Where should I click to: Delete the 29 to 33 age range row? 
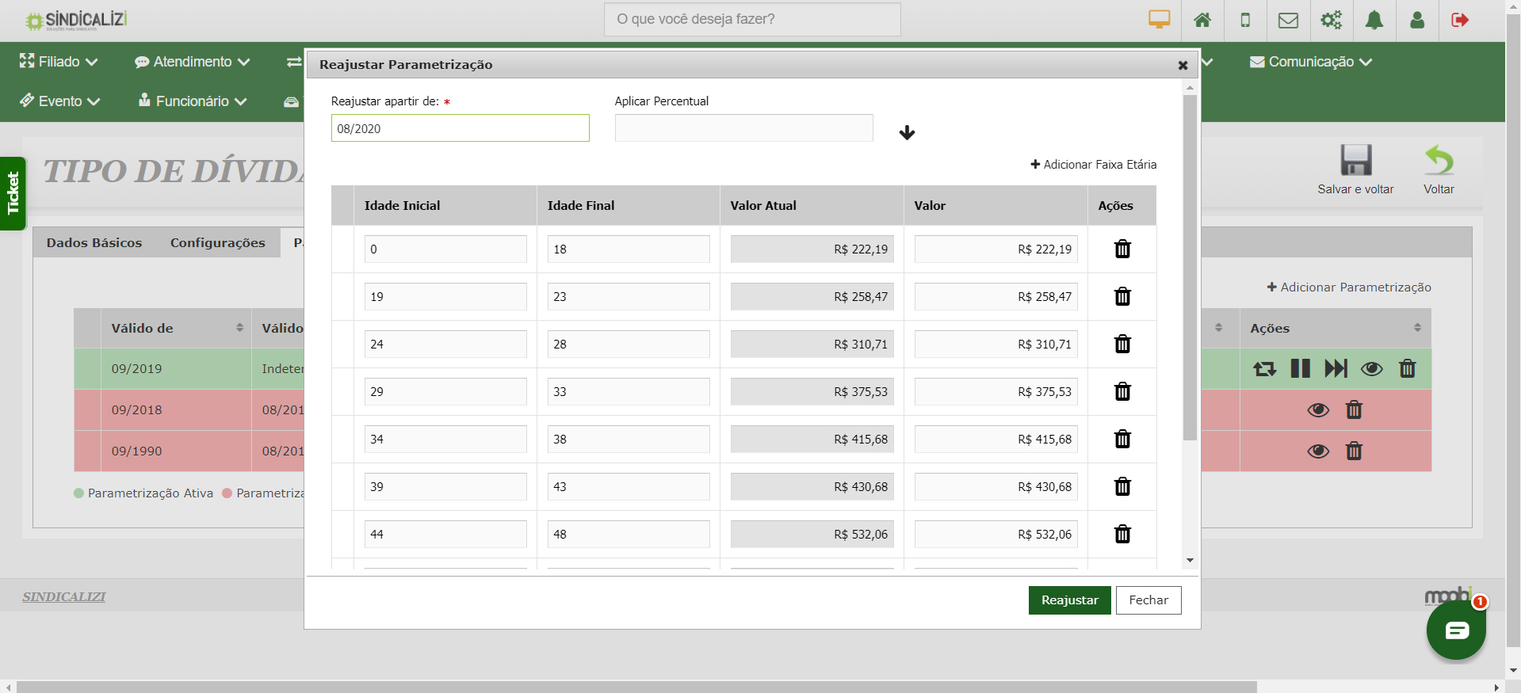tap(1122, 391)
